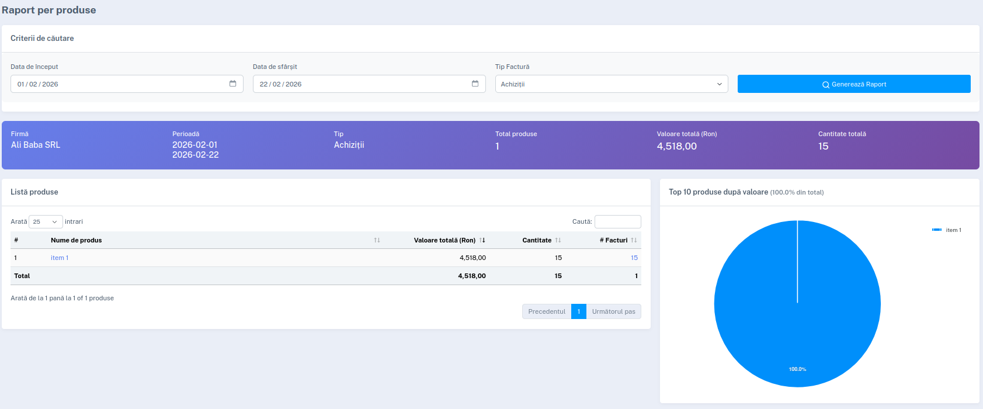Screen dimensions: 983x409
Task: Click the Precedentul pagination button
Action: tap(547, 311)
